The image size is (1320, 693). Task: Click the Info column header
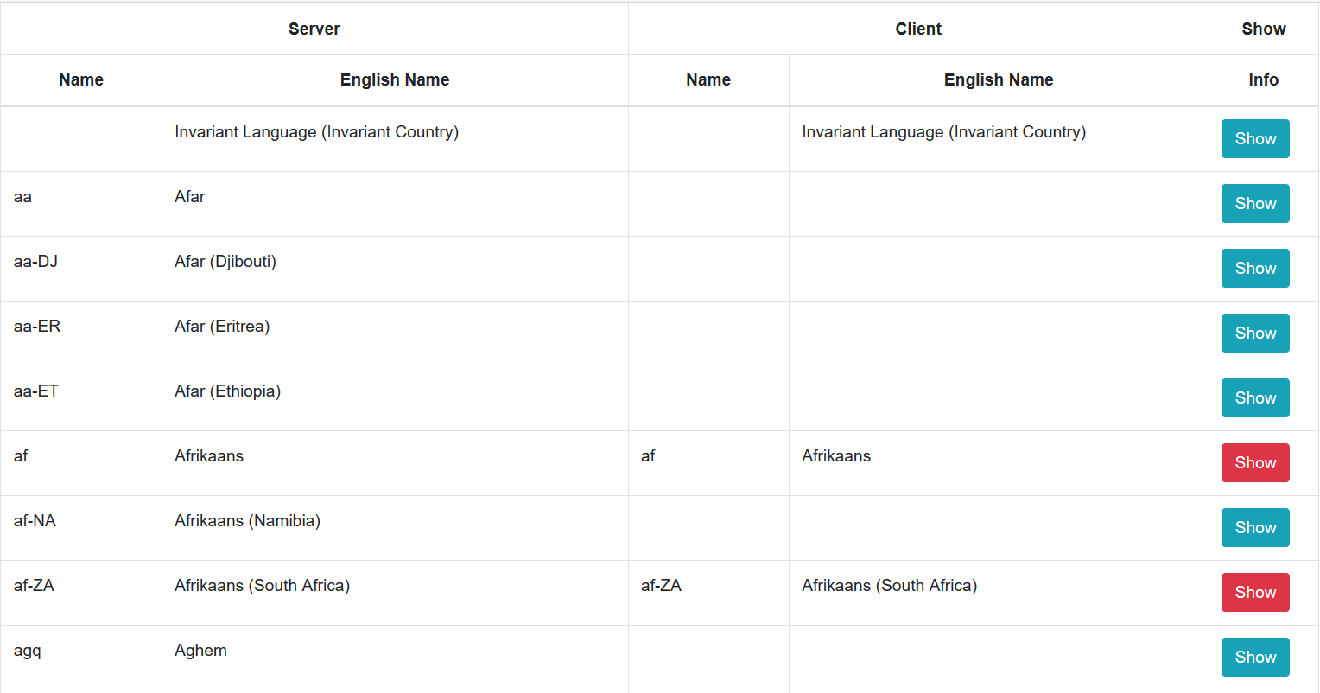tap(1263, 79)
